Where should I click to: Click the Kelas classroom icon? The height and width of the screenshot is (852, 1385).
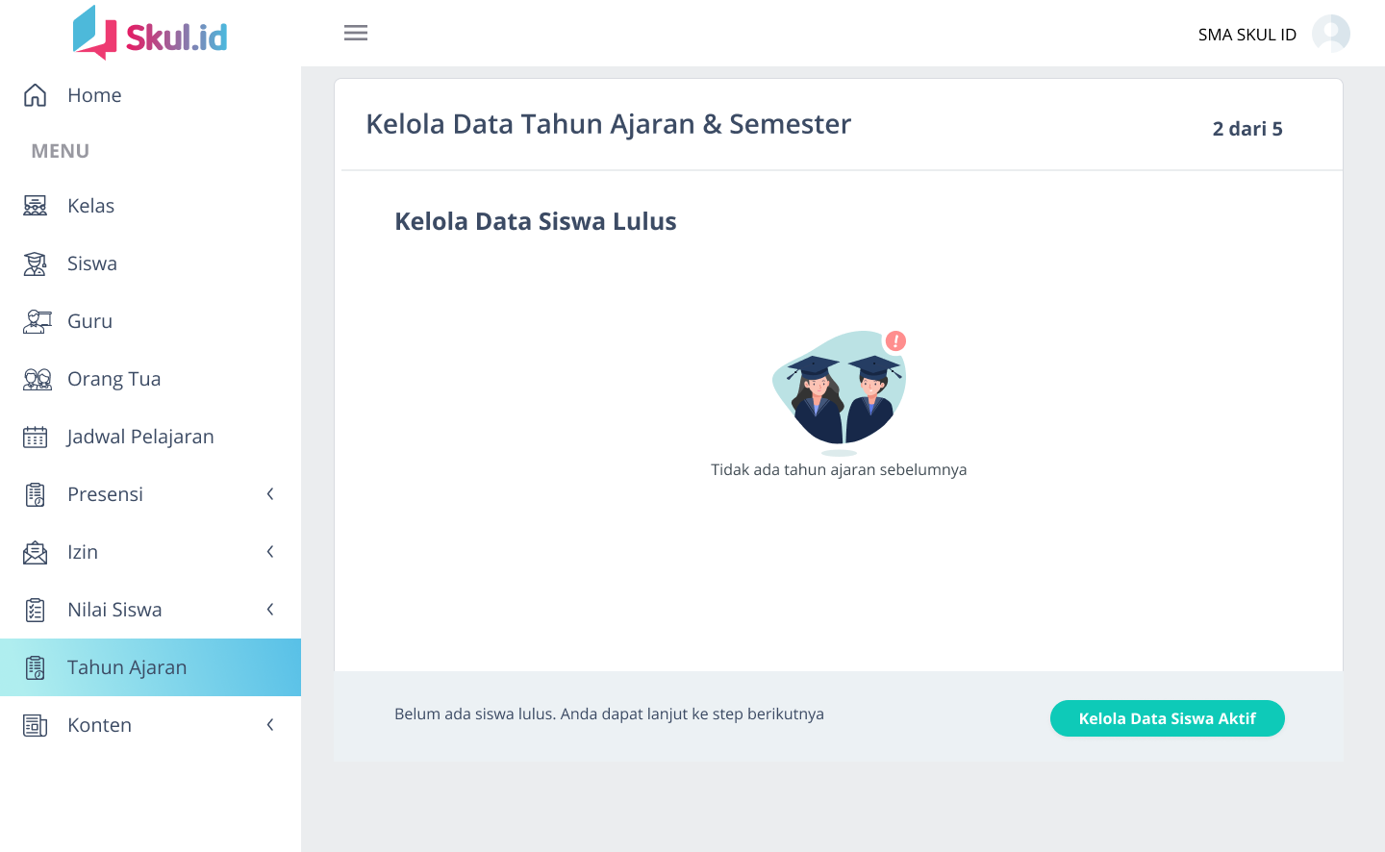(36, 206)
